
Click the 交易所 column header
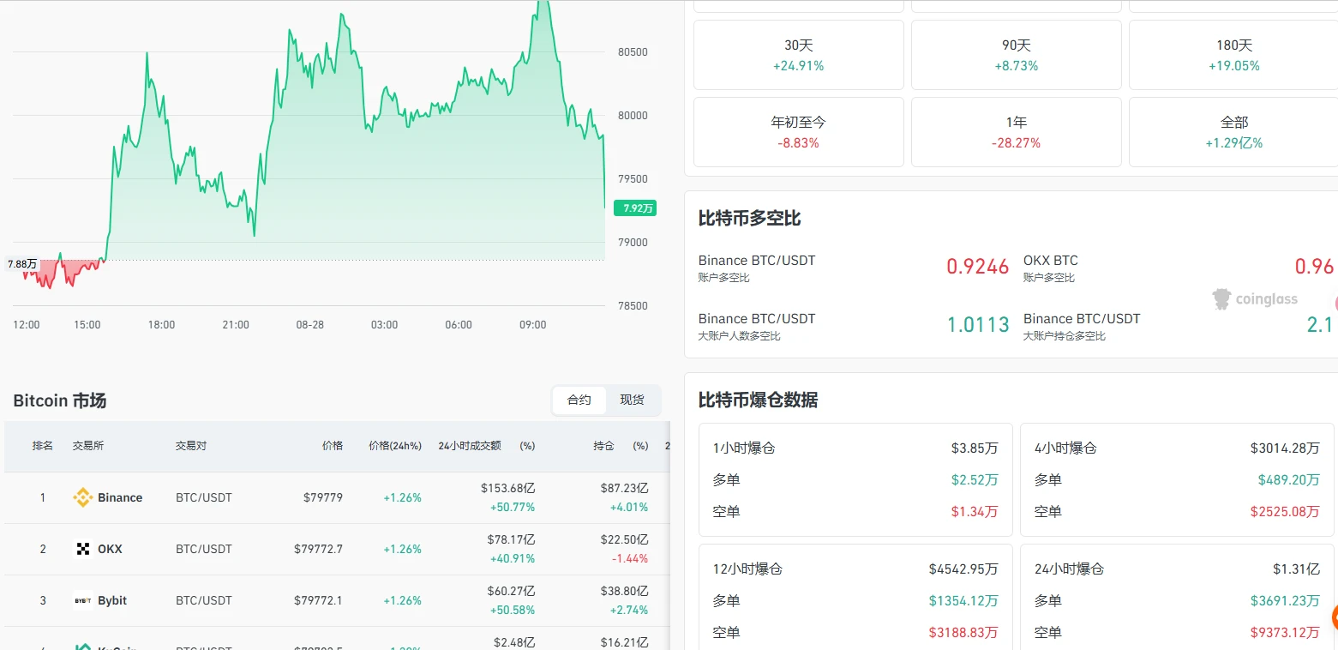(88, 446)
